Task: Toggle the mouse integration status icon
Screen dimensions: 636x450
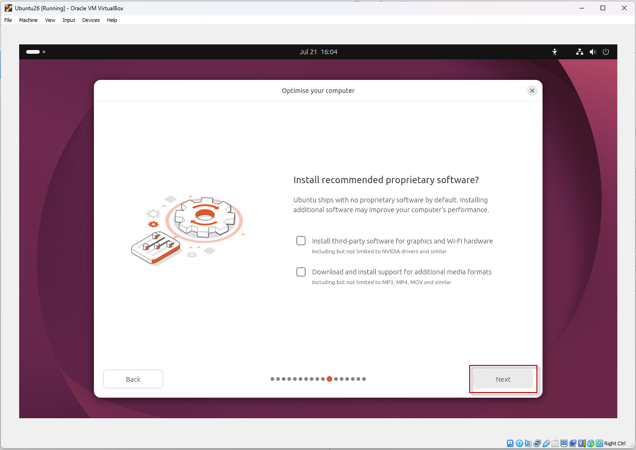Action: (591, 443)
